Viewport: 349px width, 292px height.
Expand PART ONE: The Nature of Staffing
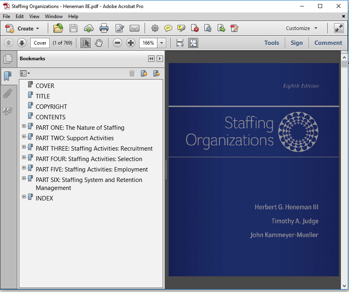[24, 126]
